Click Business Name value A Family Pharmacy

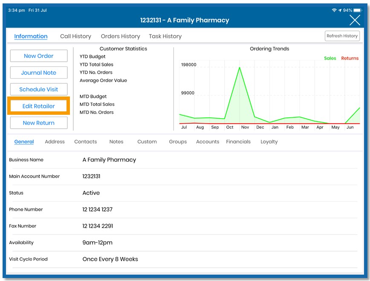pyautogui.click(x=109, y=160)
